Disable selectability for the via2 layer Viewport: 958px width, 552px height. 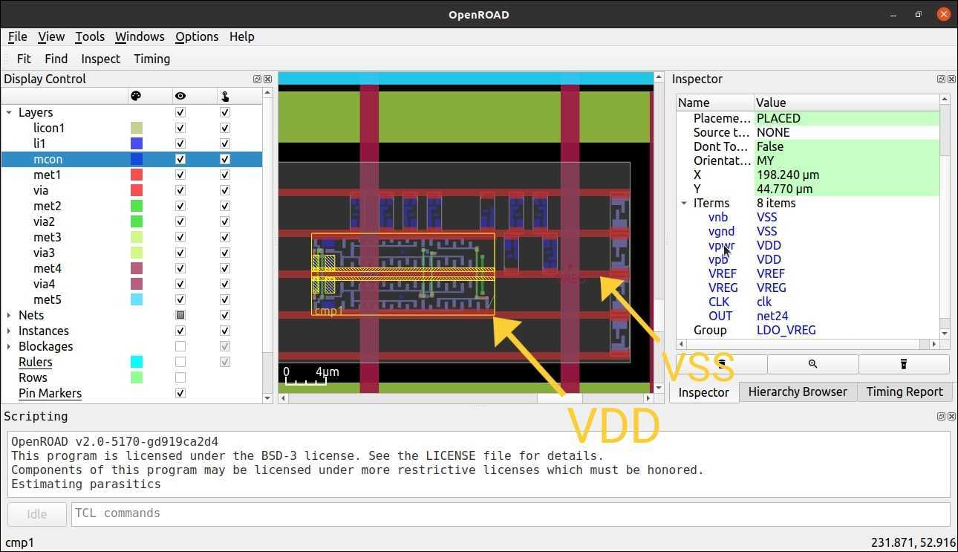tap(224, 221)
